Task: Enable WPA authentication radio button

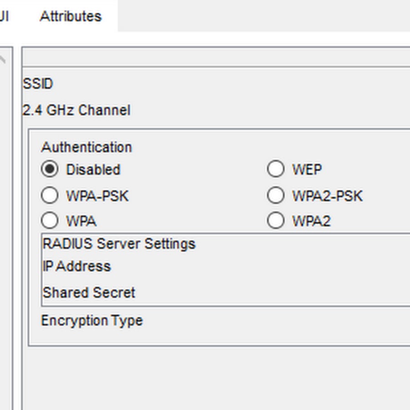Action: coord(50,220)
